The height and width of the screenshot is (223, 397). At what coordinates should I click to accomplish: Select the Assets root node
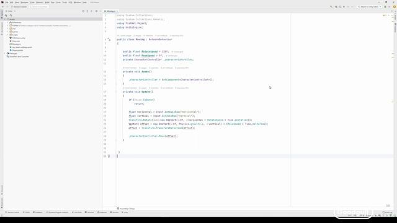click(x=53, y=19)
